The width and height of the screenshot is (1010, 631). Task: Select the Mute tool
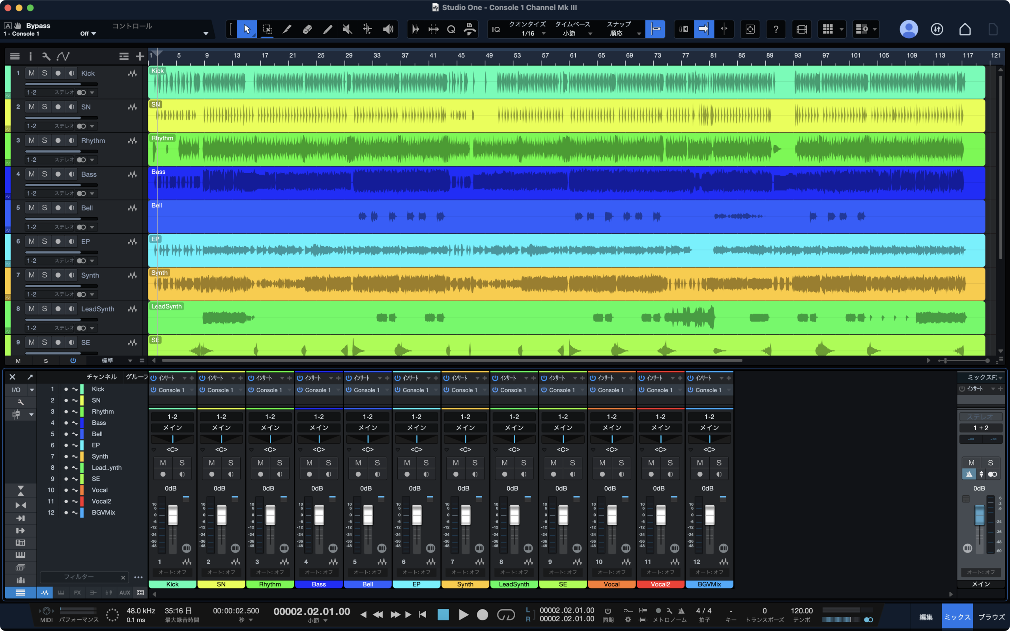pyautogui.click(x=347, y=29)
